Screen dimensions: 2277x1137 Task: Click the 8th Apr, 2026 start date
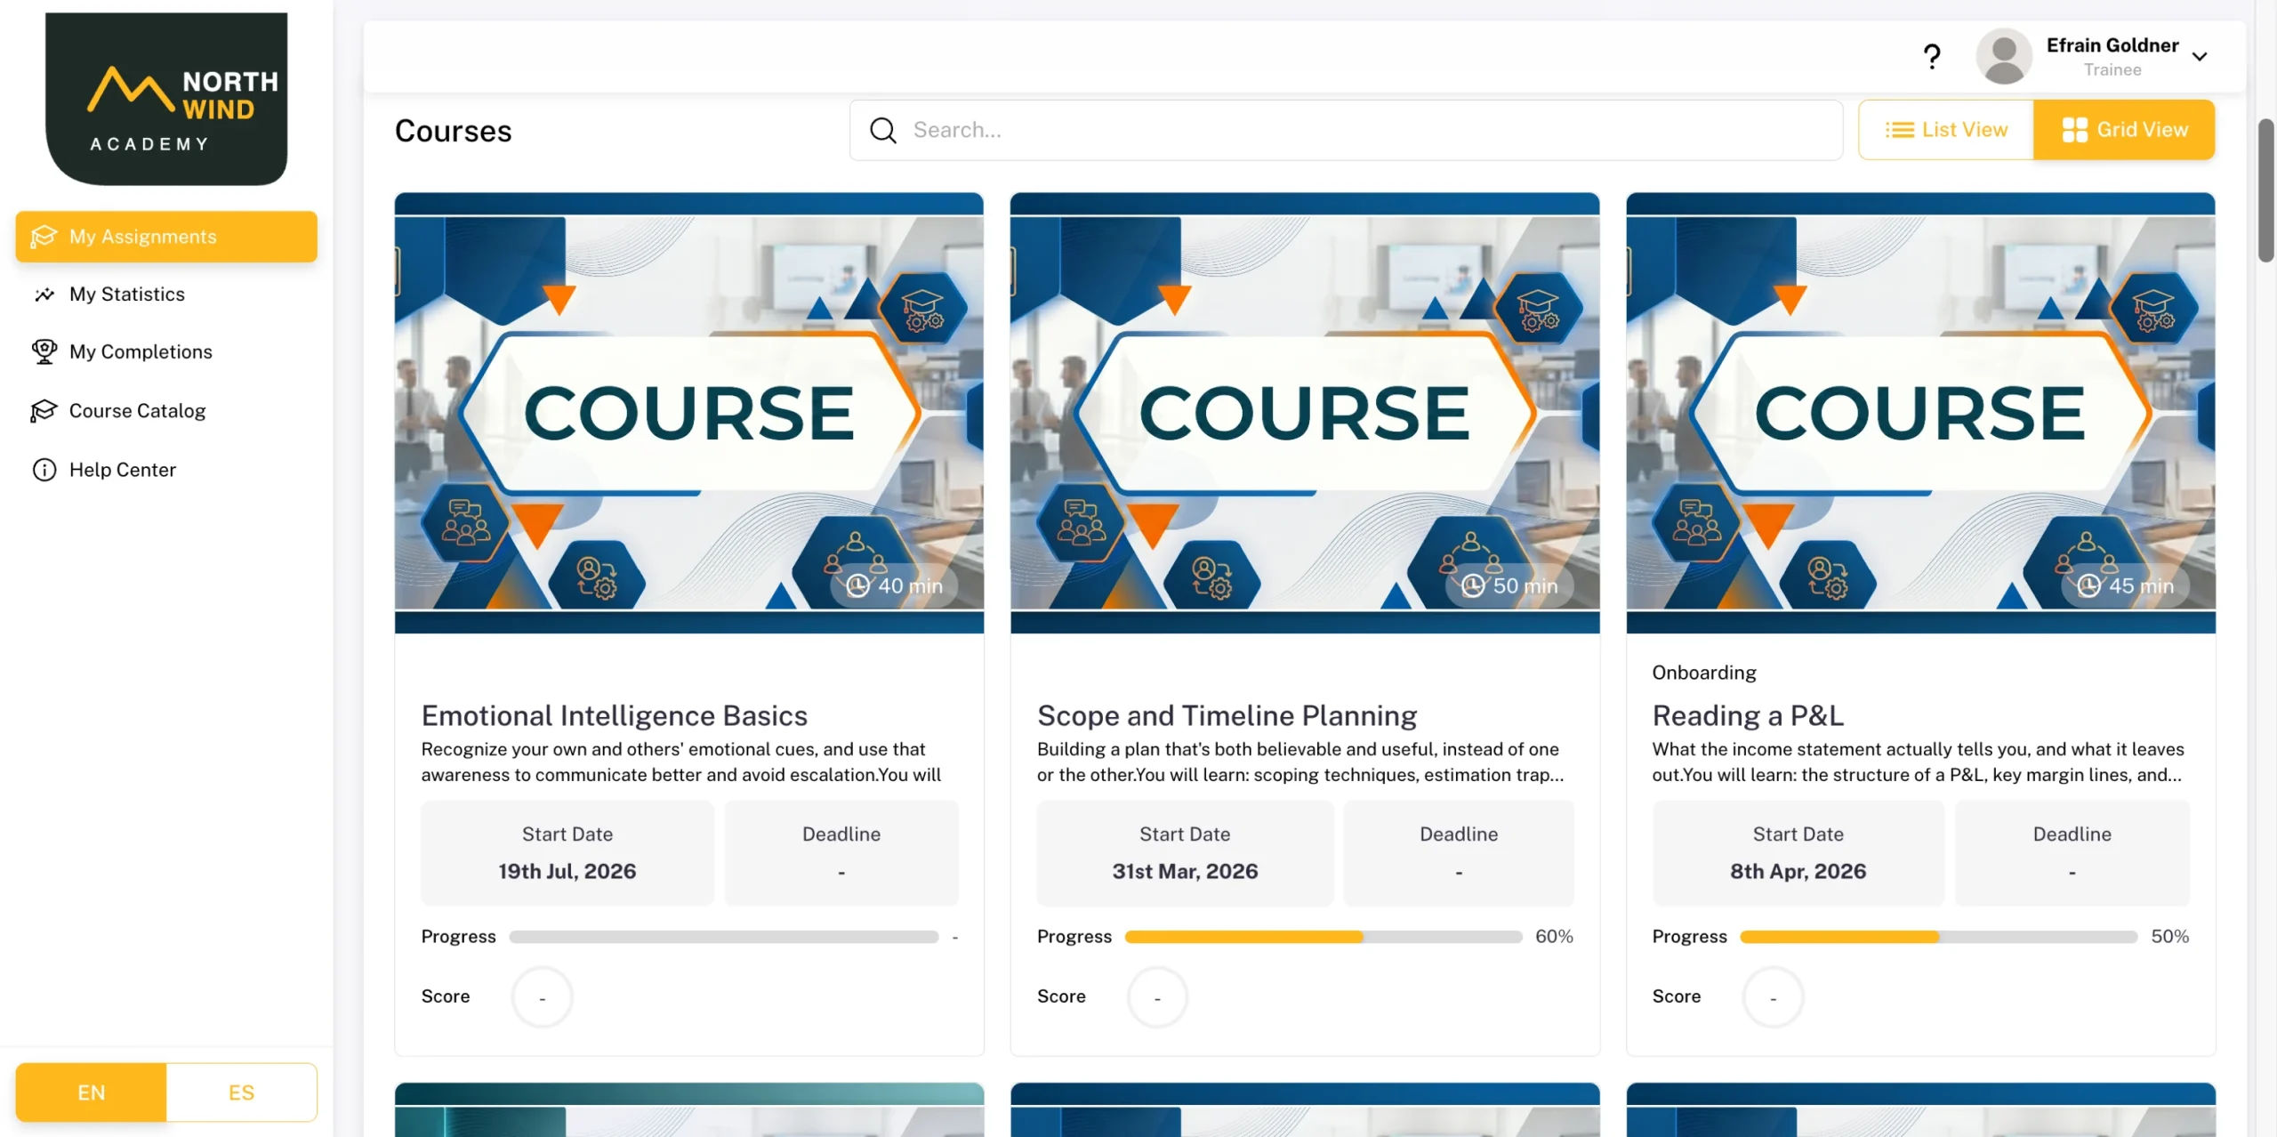point(1798,871)
